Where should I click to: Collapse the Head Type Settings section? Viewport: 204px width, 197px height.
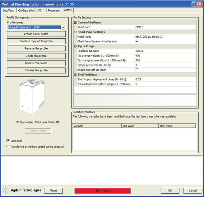(x=75, y=32)
